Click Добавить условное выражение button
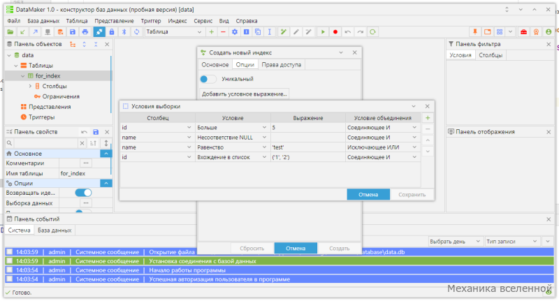Viewport: 559px width, 301px height. point(244,94)
